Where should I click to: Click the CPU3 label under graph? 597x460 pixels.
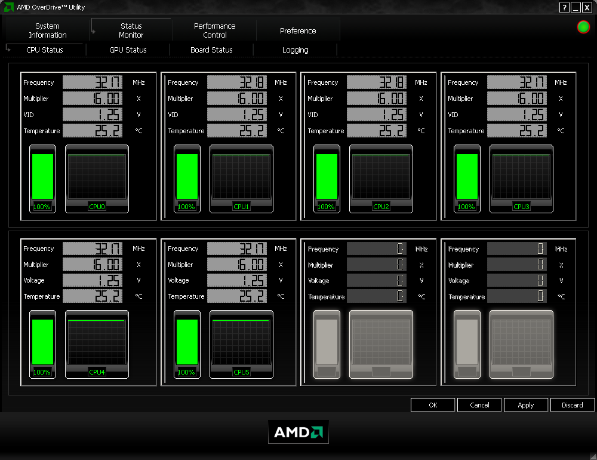[x=522, y=207]
